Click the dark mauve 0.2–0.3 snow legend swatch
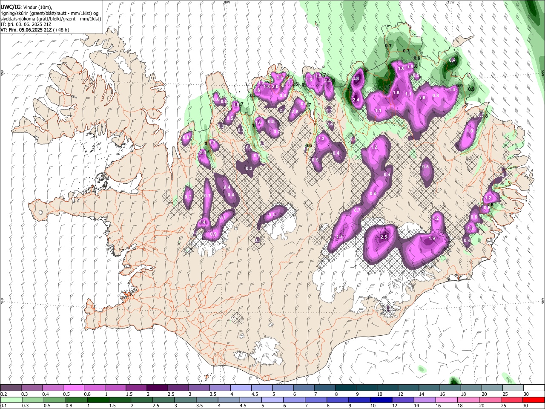This screenshot has height=409, width=545. (11, 388)
